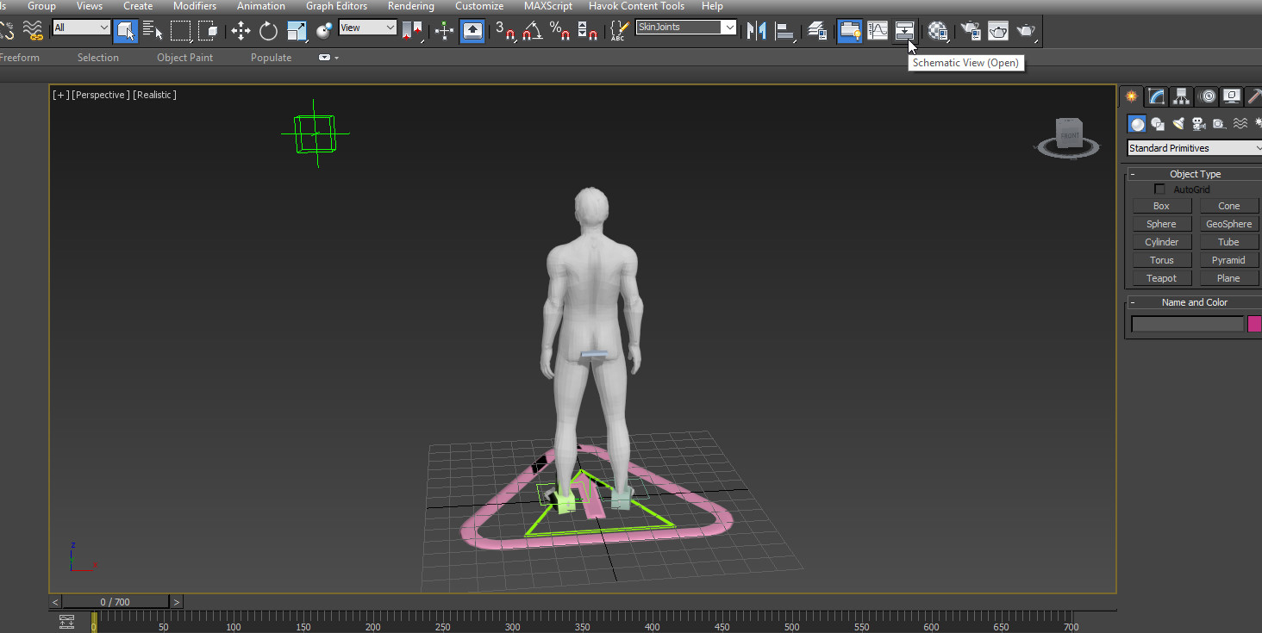Expand the SkinJoints selection set dropdown
The height and width of the screenshot is (633, 1262).
coord(730,28)
